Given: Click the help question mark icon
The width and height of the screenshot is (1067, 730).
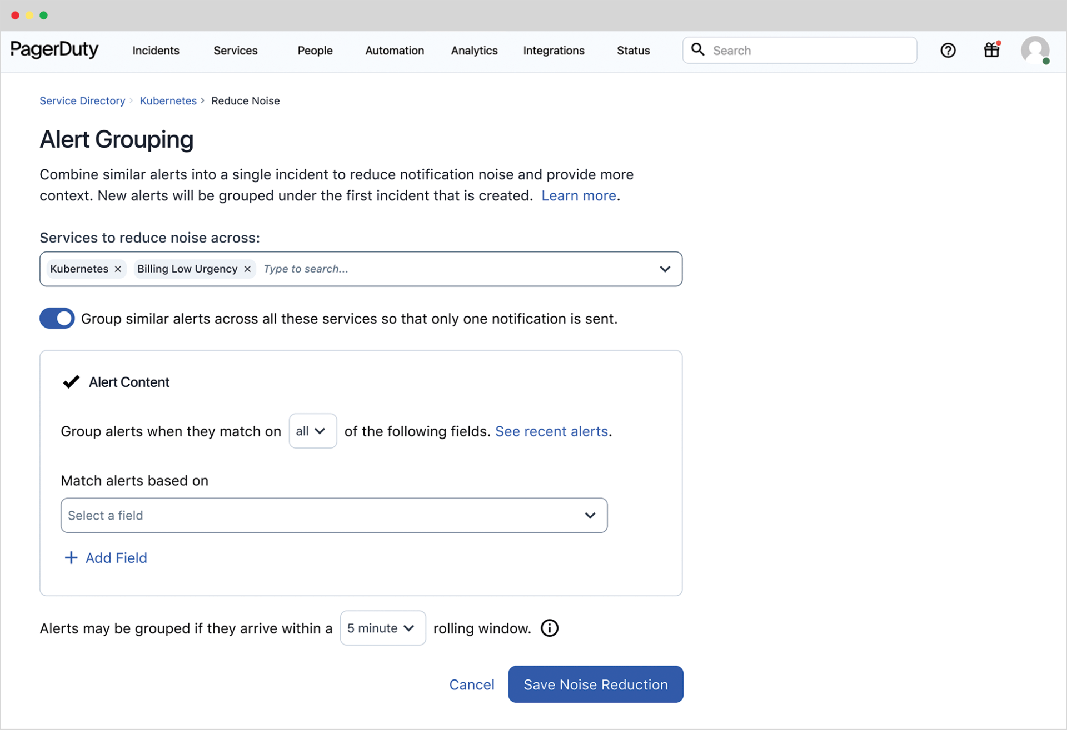Looking at the screenshot, I should (x=948, y=50).
